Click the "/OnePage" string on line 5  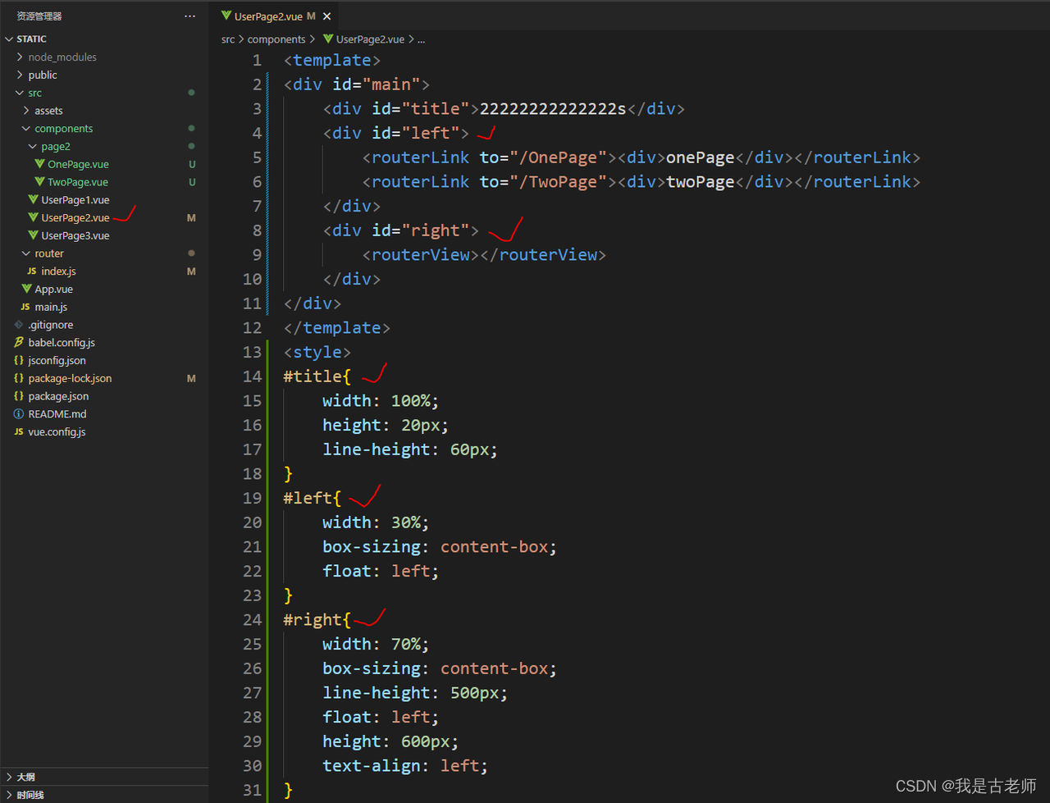[558, 157]
